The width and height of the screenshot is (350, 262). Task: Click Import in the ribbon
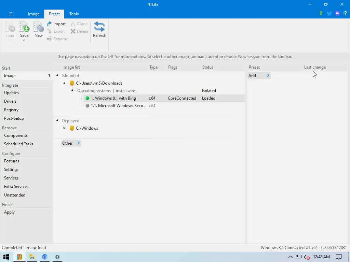(x=56, y=24)
